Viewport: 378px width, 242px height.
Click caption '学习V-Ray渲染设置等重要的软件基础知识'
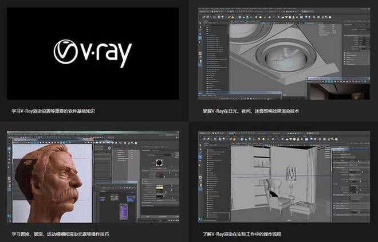[53, 111]
